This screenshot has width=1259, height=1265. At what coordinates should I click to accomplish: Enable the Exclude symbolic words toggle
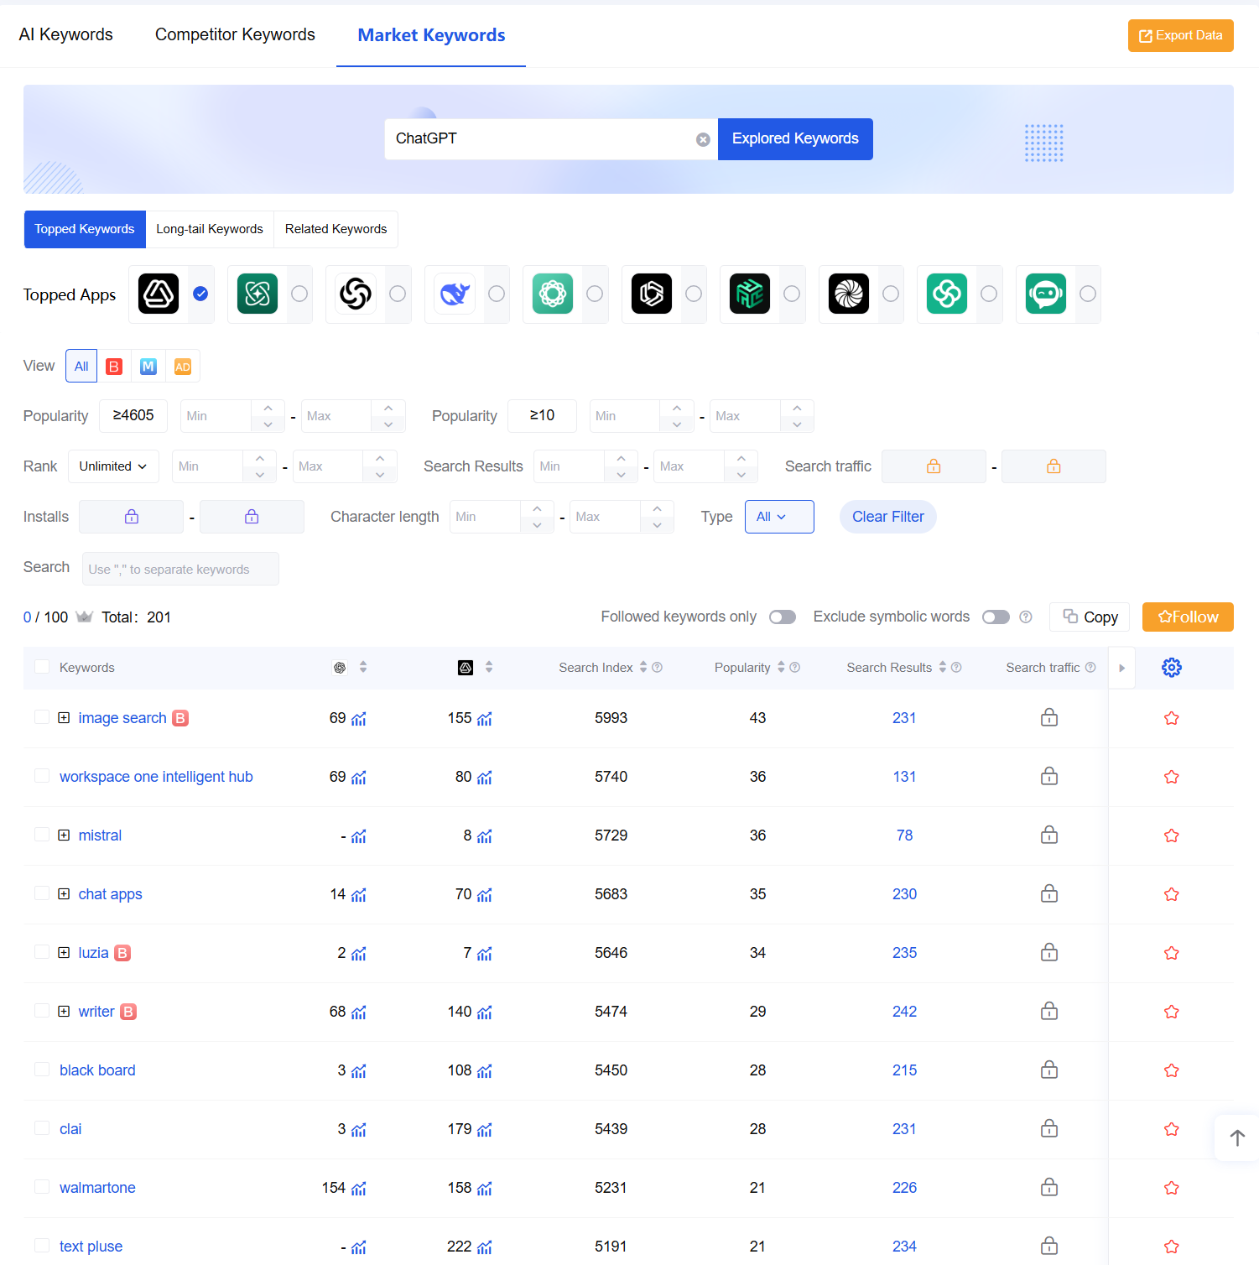tap(996, 617)
